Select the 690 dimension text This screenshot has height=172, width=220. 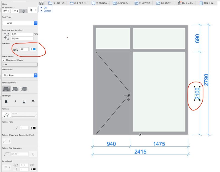(197, 38)
